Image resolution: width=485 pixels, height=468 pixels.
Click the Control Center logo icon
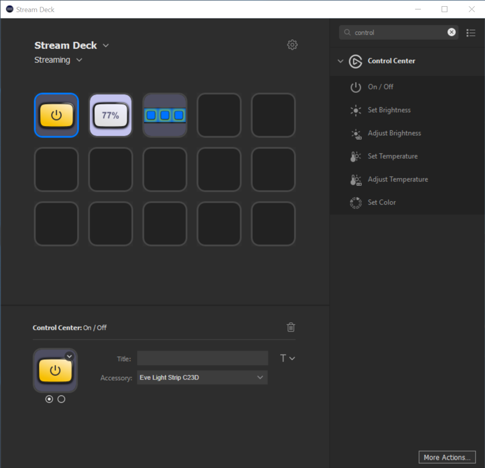(356, 61)
